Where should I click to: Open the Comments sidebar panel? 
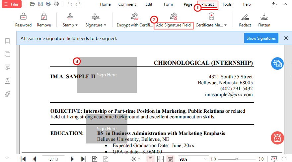point(7,67)
